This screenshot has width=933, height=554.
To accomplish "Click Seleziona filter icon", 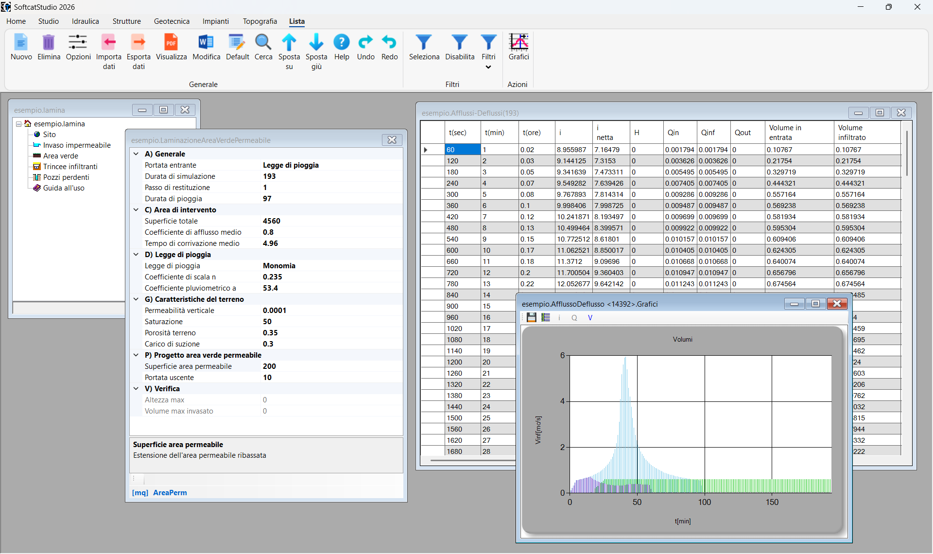I will click(x=424, y=42).
